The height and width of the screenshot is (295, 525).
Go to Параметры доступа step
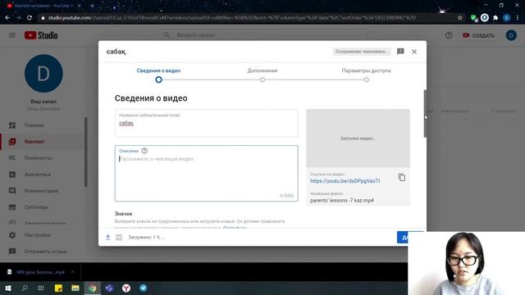coord(367,75)
